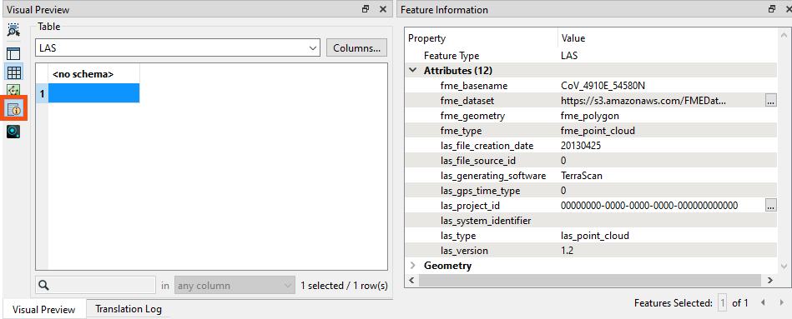This screenshot has height=319, width=792.
Task: Click the vertical scrollbar down arrow
Action: (x=784, y=266)
